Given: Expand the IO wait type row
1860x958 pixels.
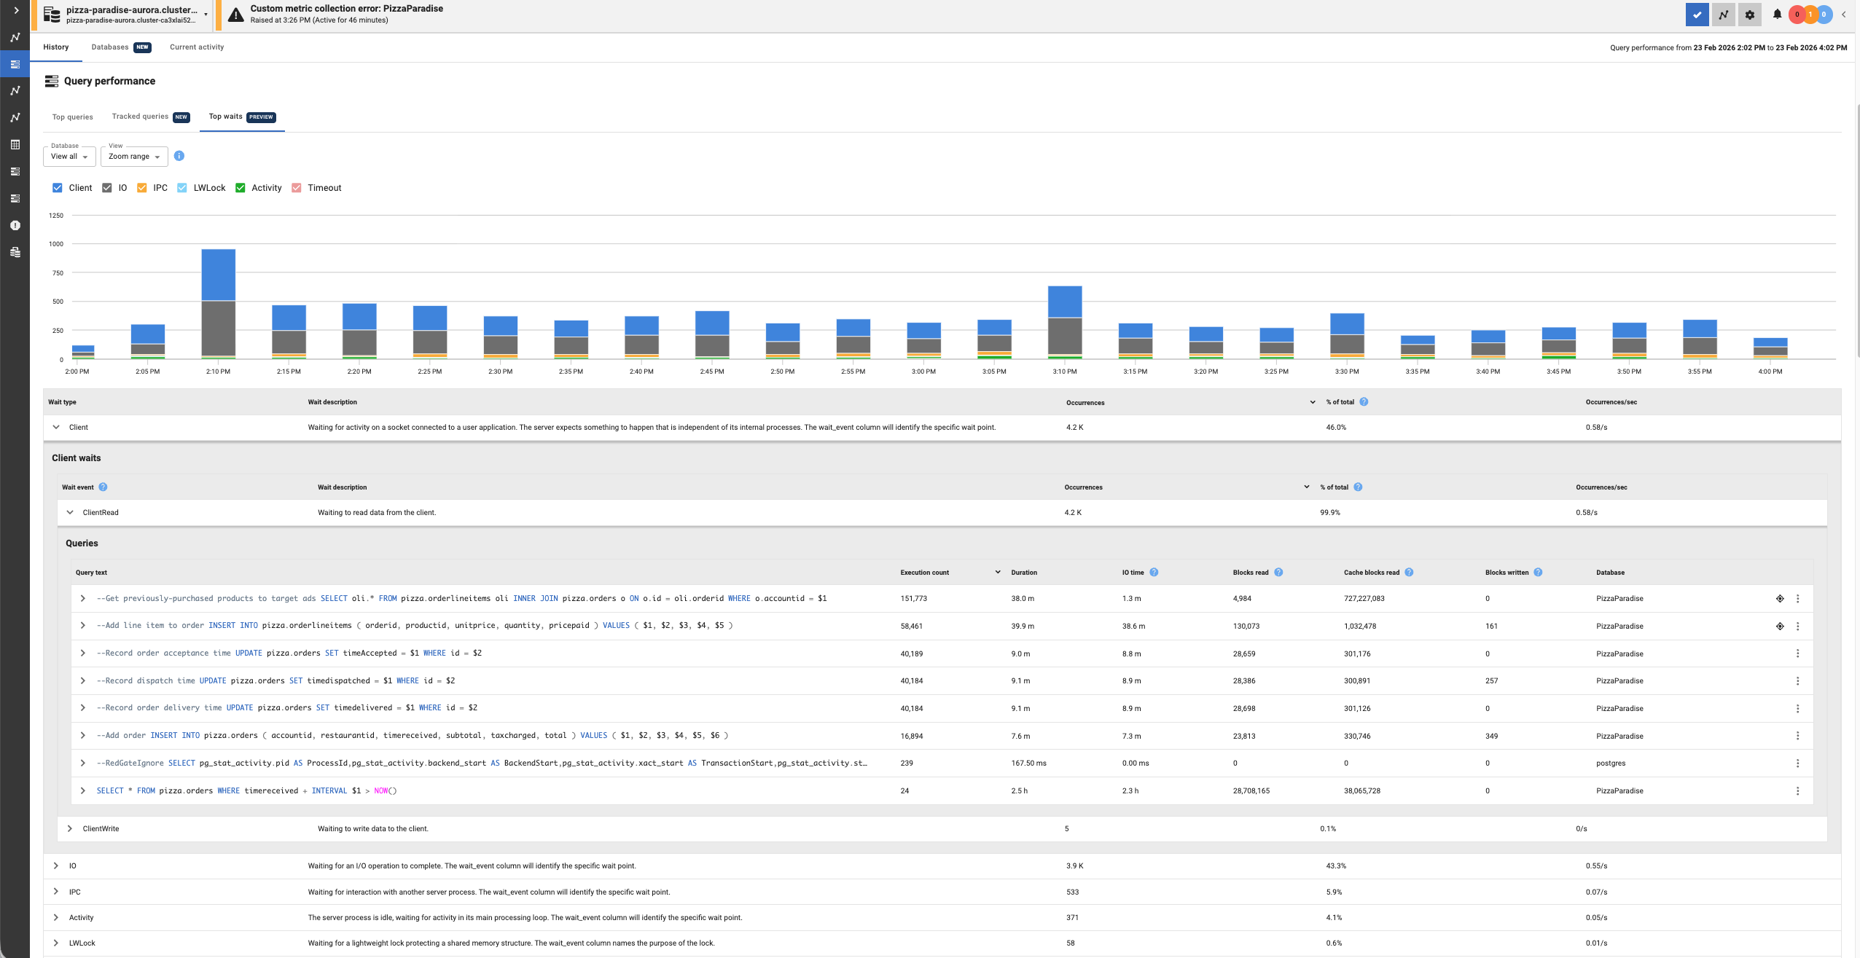Looking at the screenshot, I should [56, 866].
